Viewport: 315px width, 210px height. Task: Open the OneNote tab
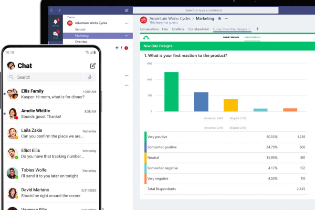coord(178,29)
